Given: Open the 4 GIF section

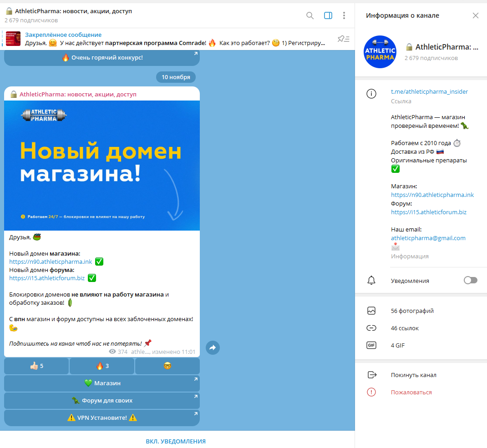Looking at the screenshot, I should tap(397, 345).
